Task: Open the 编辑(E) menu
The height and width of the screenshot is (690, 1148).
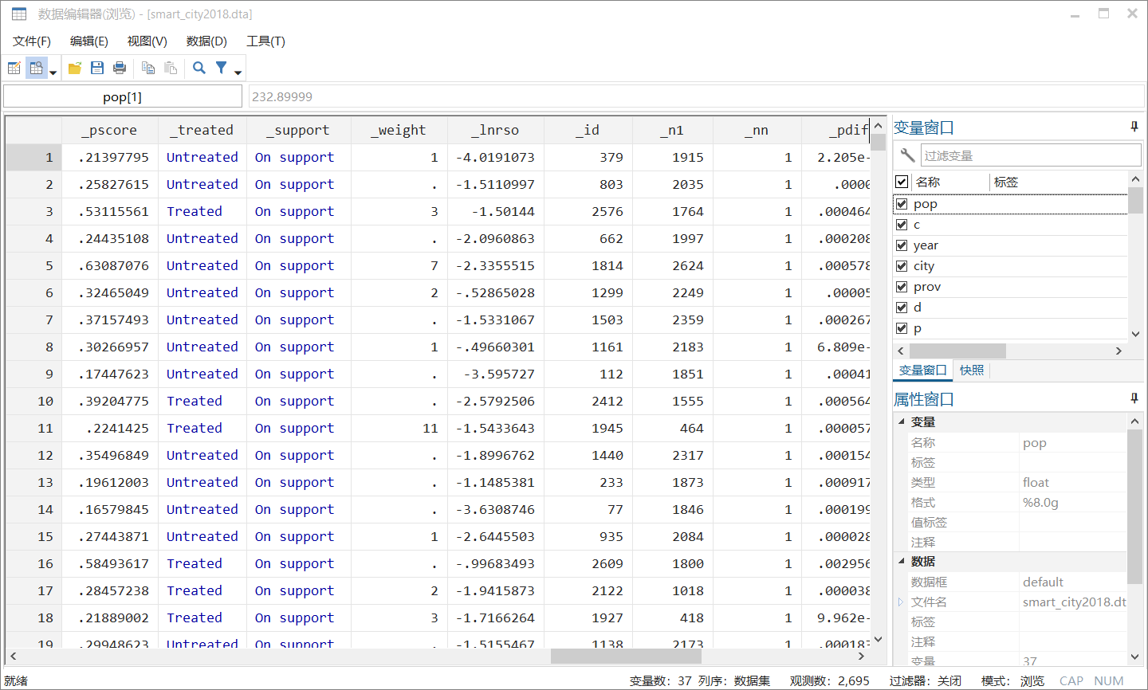Action: coord(89,41)
